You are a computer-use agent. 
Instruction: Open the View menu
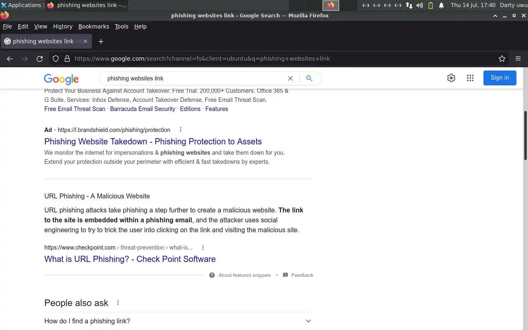coord(40,26)
